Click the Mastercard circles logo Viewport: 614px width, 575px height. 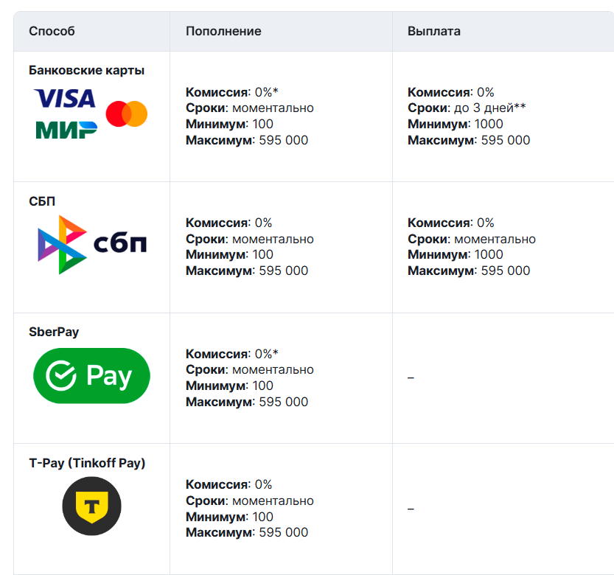tap(127, 114)
